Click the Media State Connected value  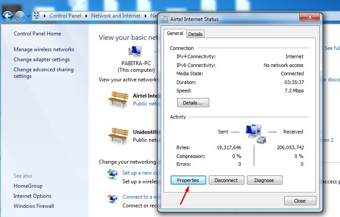coord(292,73)
